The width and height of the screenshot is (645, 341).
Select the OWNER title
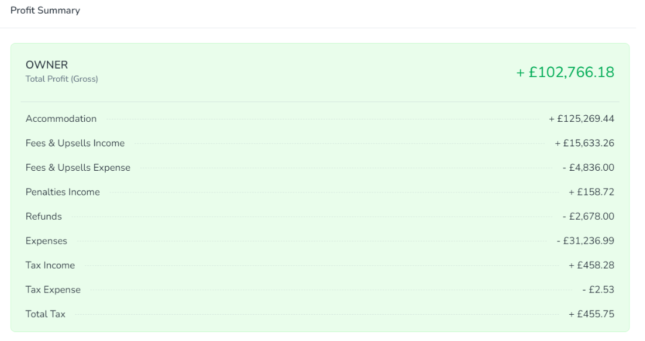(47, 65)
